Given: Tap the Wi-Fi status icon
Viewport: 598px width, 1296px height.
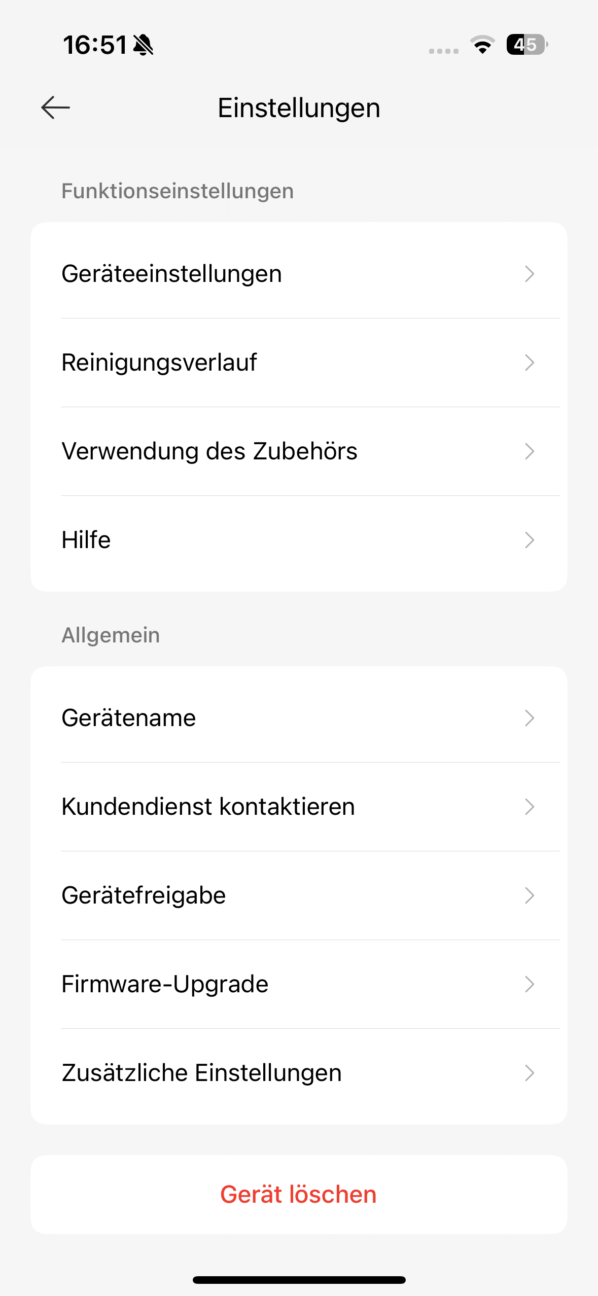Looking at the screenshot, I should (482, 45).
